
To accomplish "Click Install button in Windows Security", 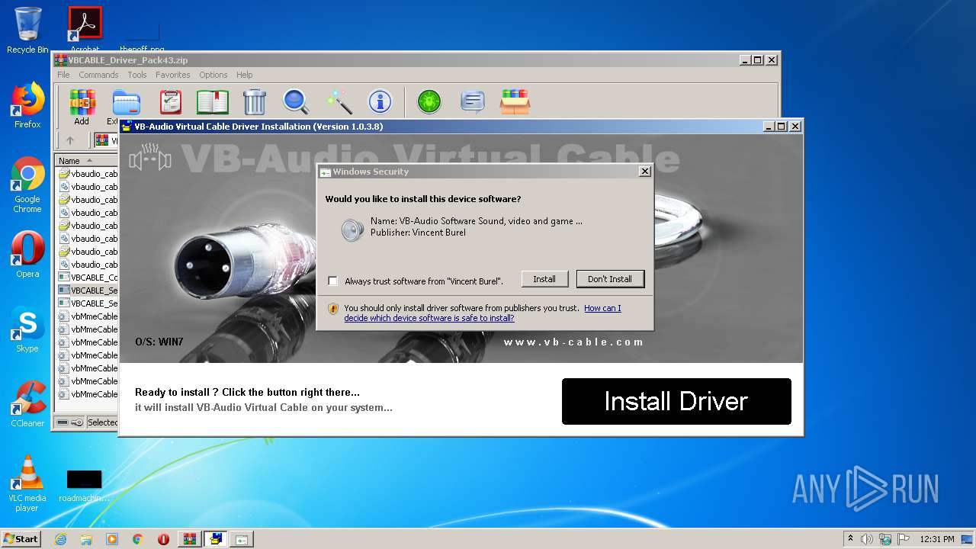I will pyautogui.click(x=544, y=279).
